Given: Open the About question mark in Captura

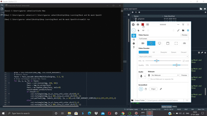Looking at the screenshot, I should click(x=134, y=47).
